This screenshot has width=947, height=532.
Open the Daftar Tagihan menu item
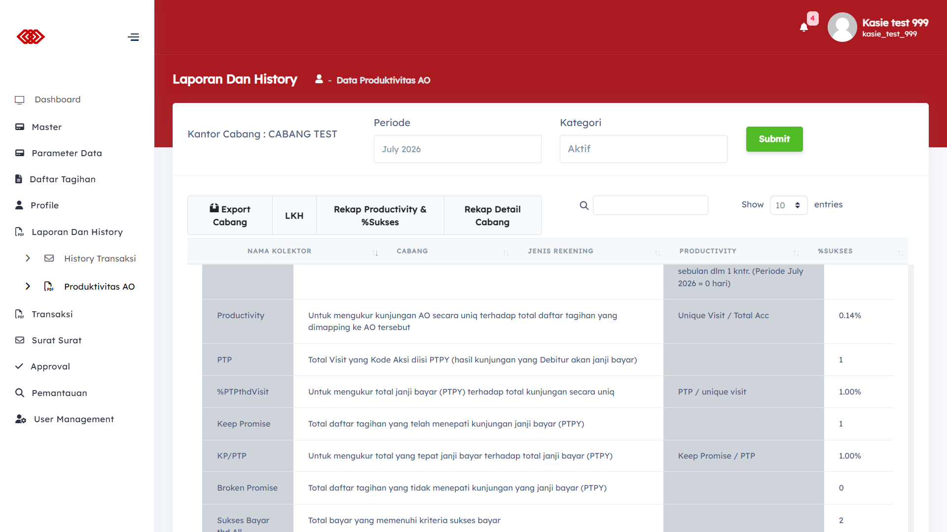coord(63,179)
